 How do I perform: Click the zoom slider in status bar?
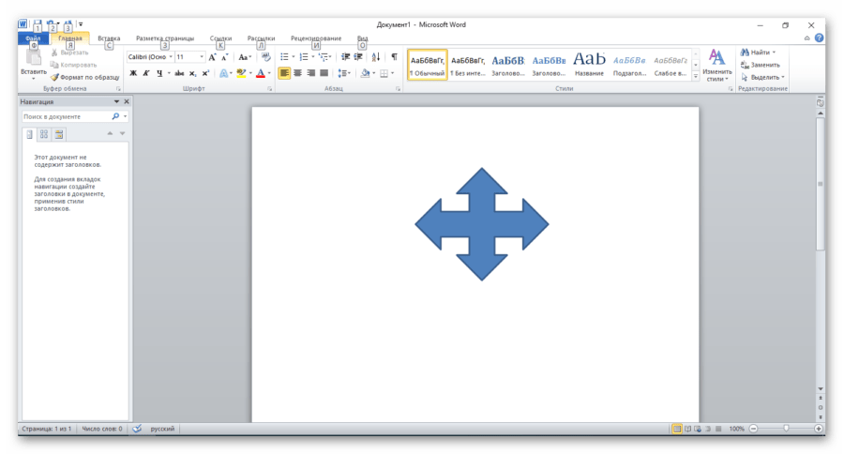785,429
